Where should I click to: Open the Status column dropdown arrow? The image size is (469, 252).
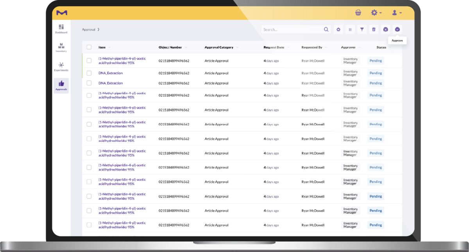point(390,46)
